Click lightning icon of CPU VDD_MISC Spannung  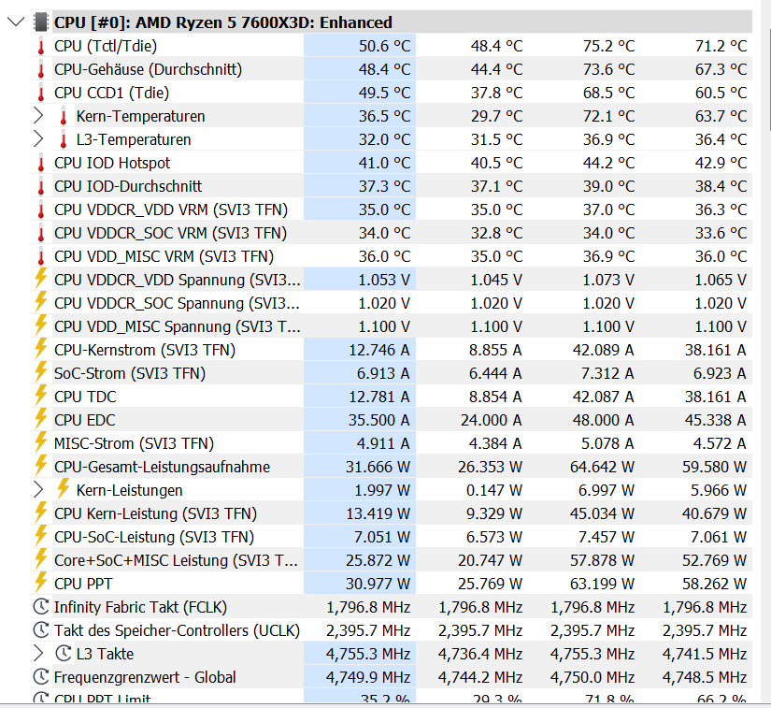pyautogui.click(x=41, y=325)
